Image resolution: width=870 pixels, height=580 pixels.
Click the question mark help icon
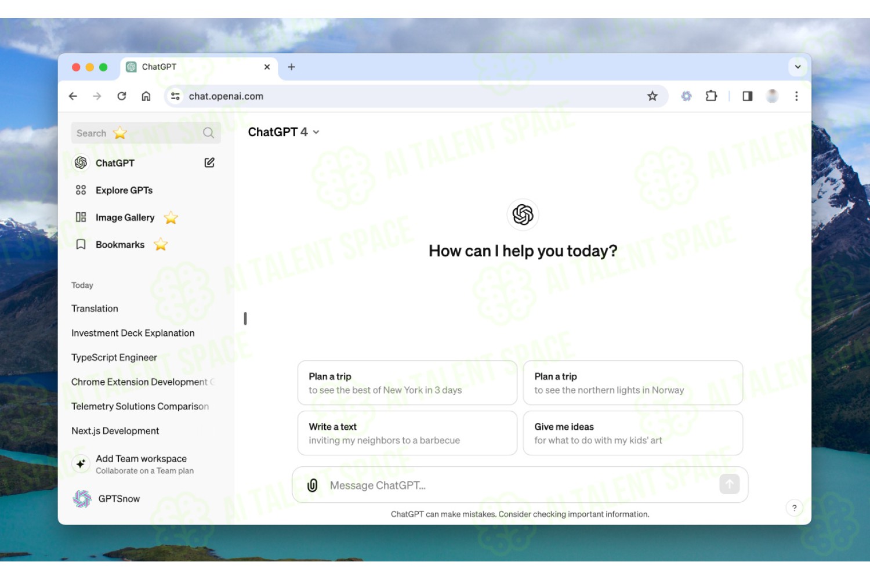(794, 508)
